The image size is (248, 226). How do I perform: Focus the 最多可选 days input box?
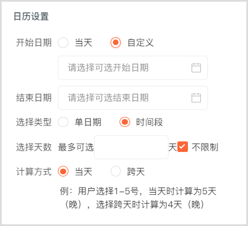pos(131,147)
